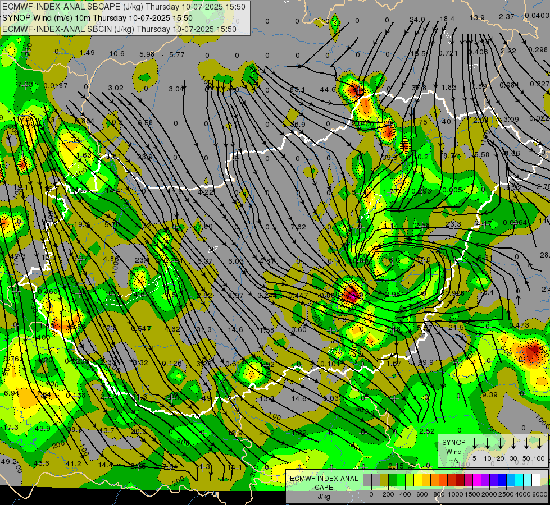This screenshot has width=550, height=505.
Task: Click the 600 tick label on CAPE scale
Action: click(422, 494)
